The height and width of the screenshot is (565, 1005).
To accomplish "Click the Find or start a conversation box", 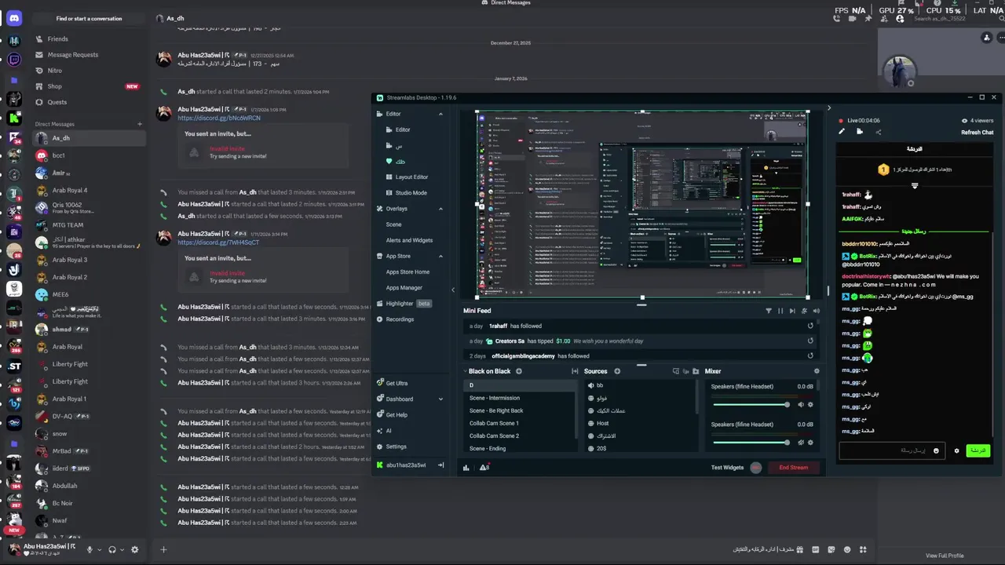I will click(89, 18).
